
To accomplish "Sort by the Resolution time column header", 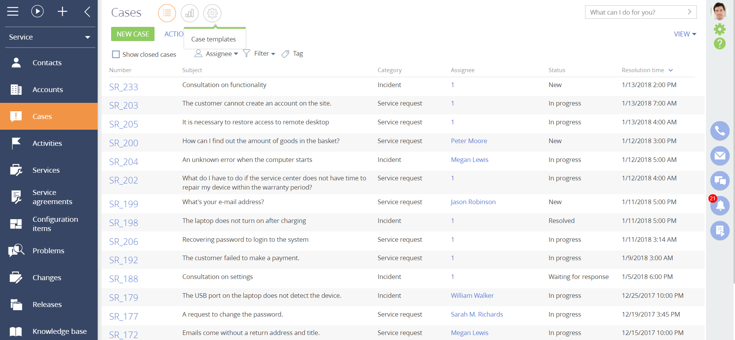I will coord(643,70).
